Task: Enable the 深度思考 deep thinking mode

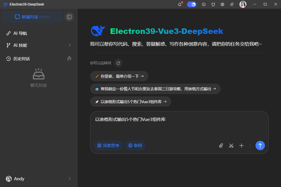Action: (108, 145)
